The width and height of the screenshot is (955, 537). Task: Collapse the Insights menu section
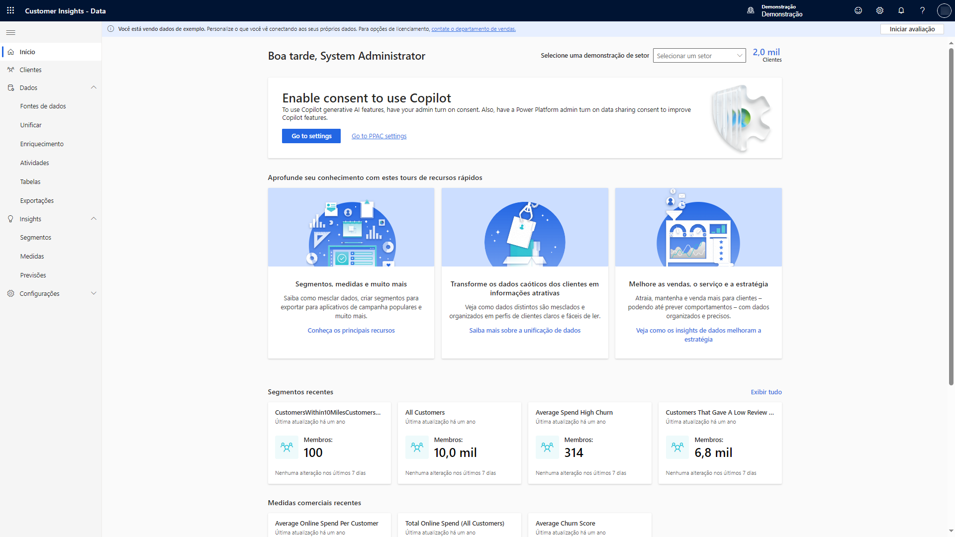pos(94,218)
